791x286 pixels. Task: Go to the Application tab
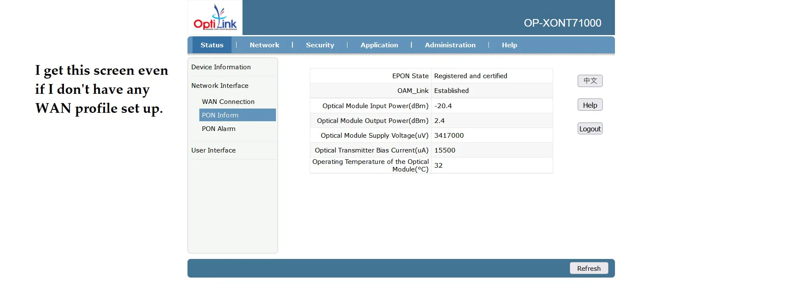(x=379, y=45)
